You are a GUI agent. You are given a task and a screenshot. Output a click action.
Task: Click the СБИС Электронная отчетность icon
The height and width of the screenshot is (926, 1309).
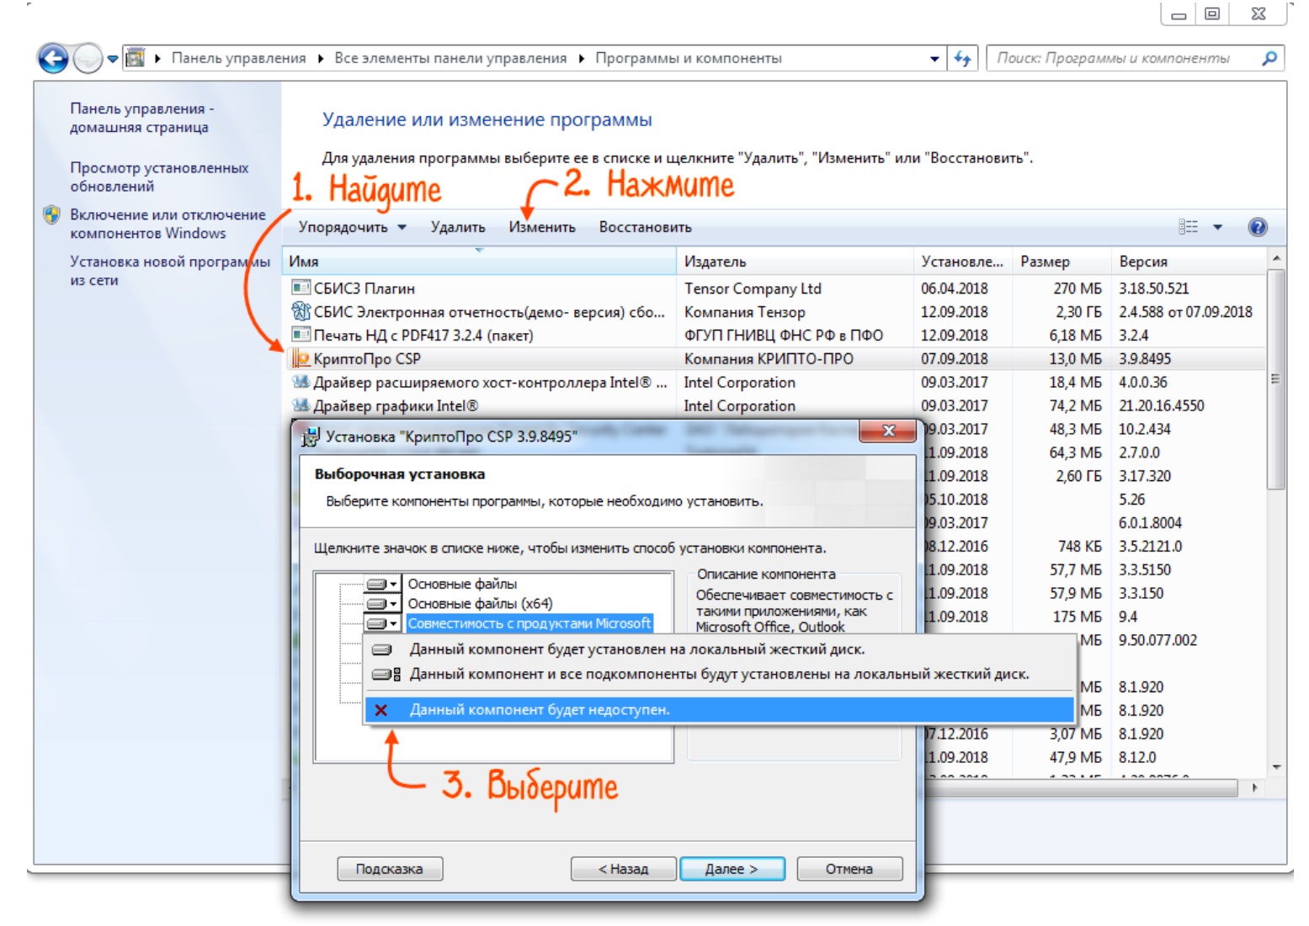coord(301,311)
